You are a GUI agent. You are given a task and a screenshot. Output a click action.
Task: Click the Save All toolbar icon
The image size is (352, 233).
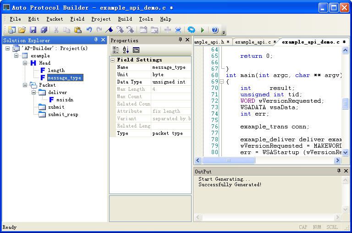pyautogui.click(x=44, y=30)
